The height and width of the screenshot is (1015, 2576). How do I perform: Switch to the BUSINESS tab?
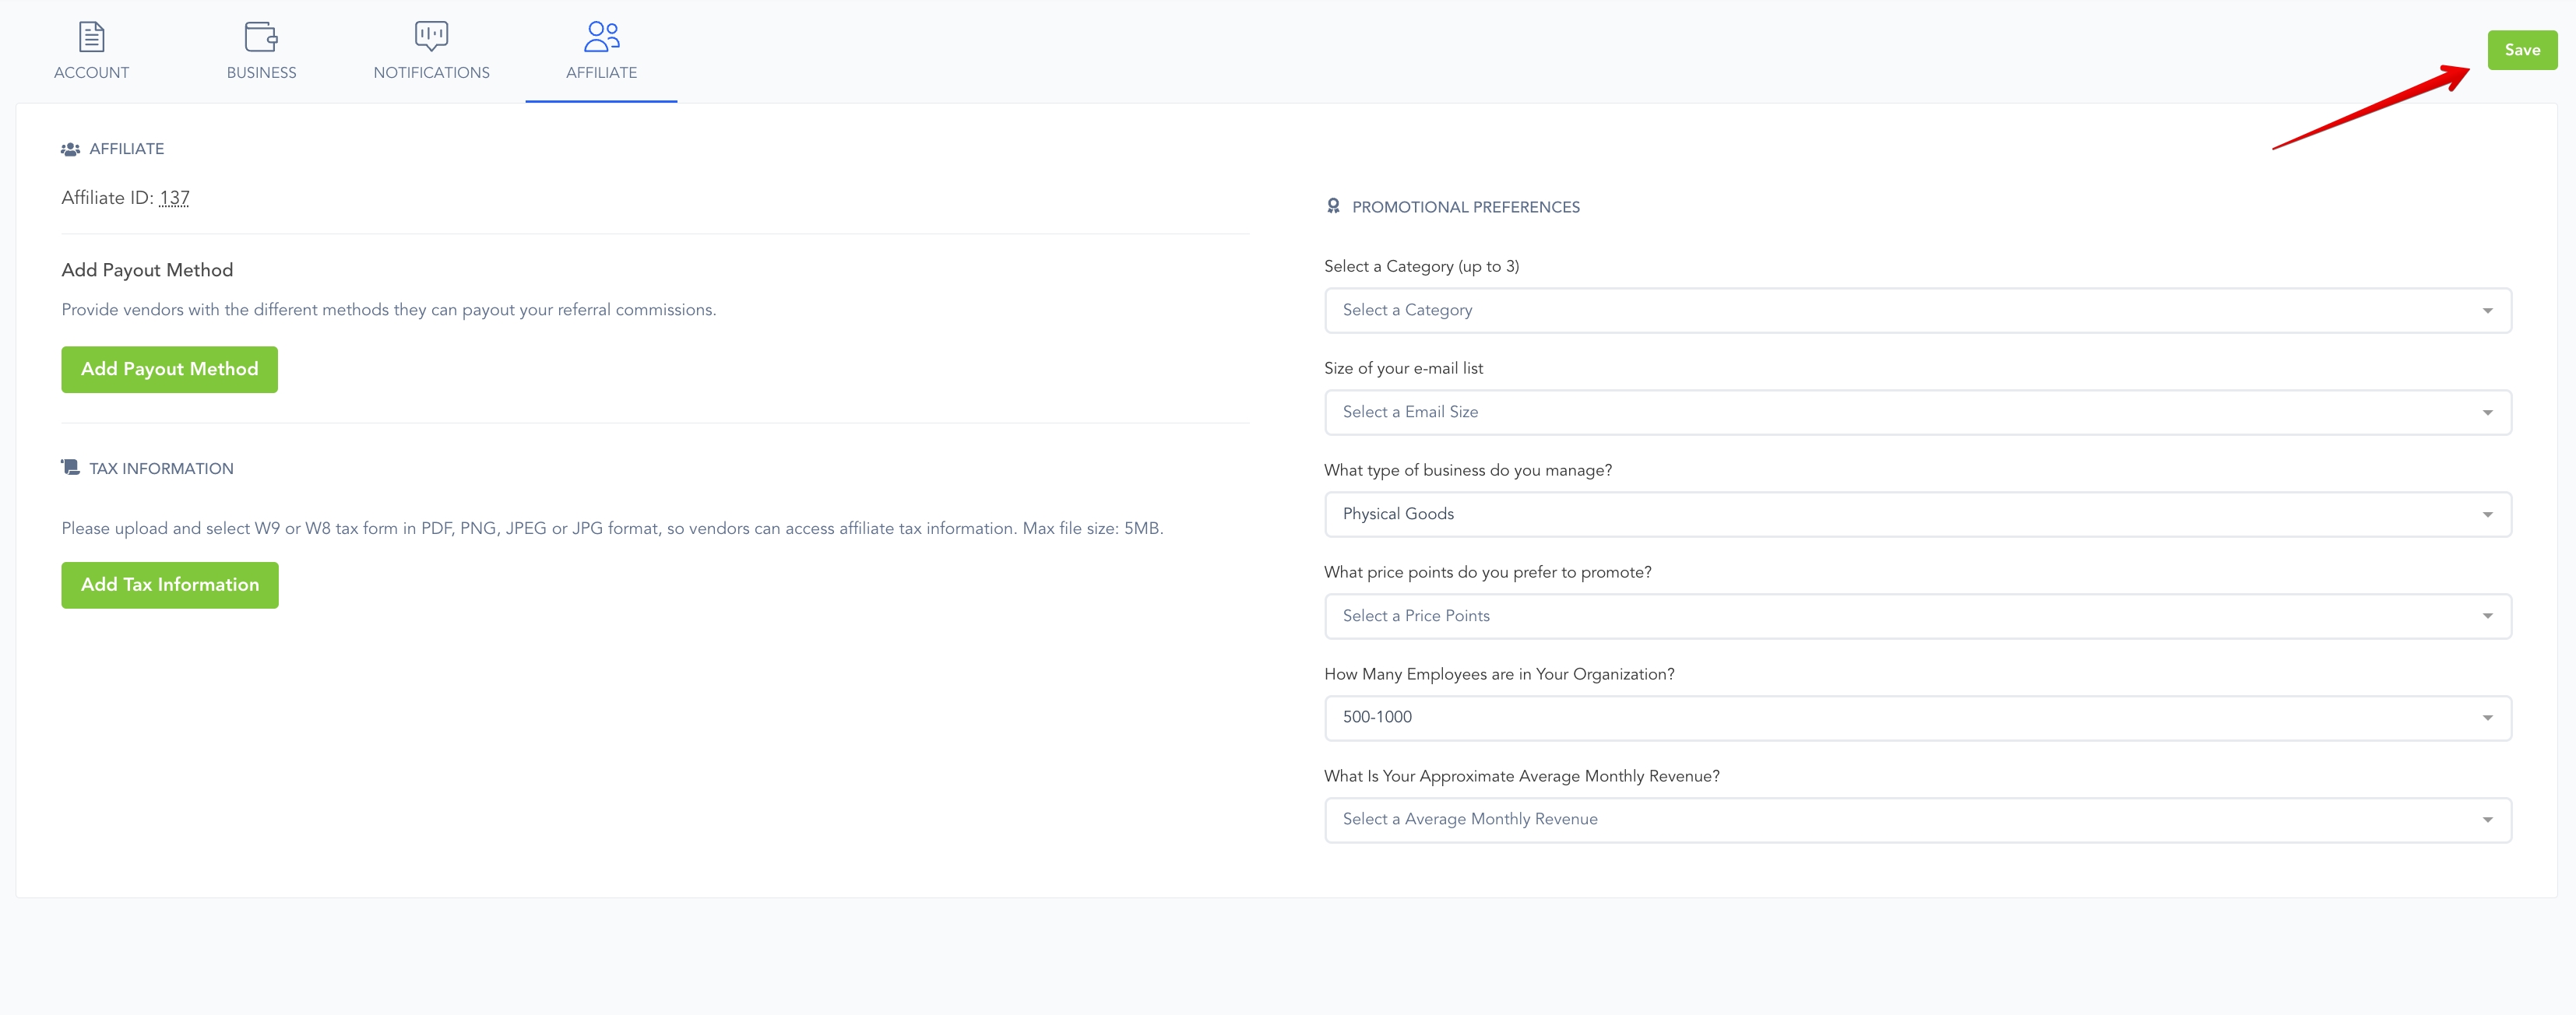tap(261, 72)
